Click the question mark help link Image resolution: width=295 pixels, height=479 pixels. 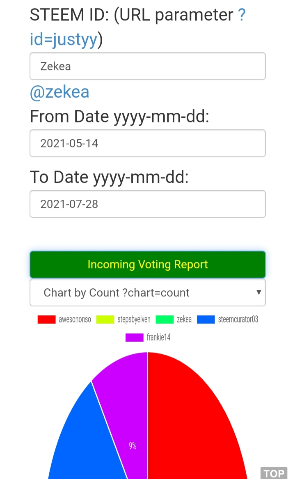pyautogui.click(x=242, y=15)
